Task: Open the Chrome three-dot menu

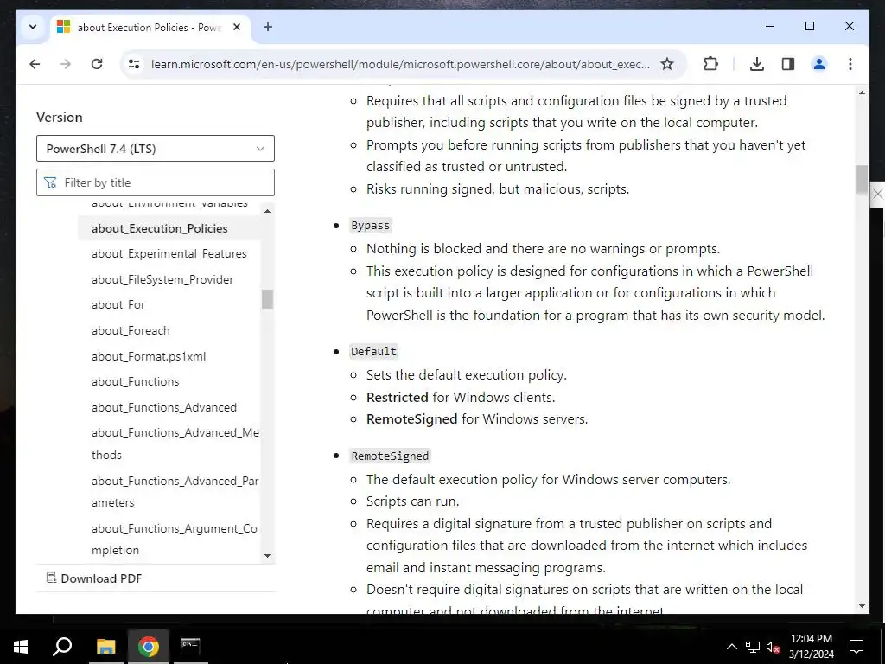Action: click(x=850, y=64)
